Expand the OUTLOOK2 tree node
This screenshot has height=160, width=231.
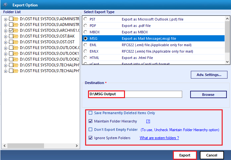(x=5, y=60)
